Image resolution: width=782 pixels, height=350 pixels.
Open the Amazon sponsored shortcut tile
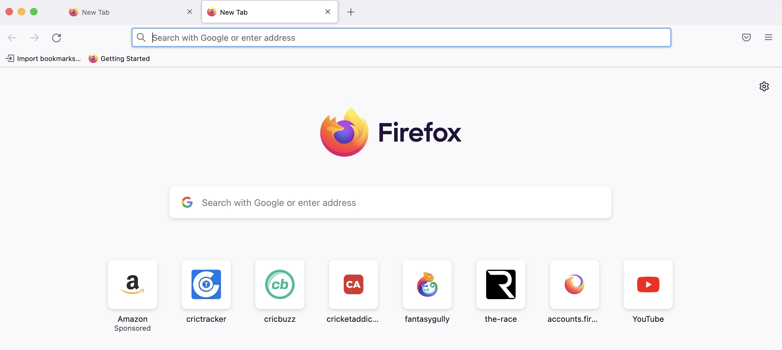coord(133,284)
